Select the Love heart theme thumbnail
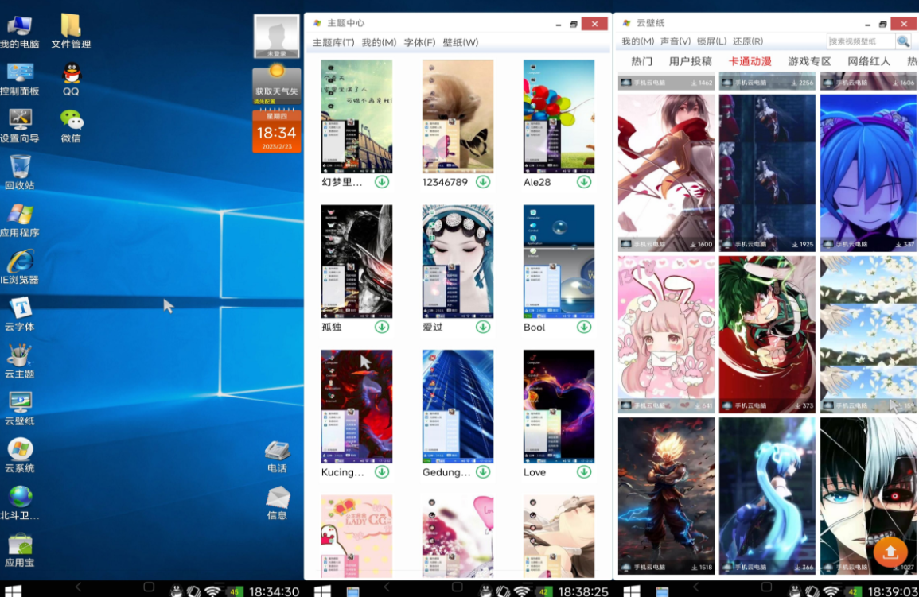919x597 pixels. 559,407
